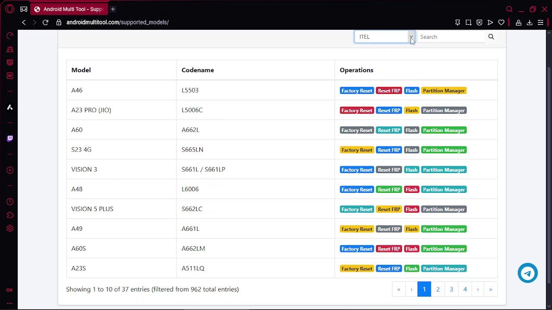
Task: Open Aria AI in sidebar
Action: (9, 107)
